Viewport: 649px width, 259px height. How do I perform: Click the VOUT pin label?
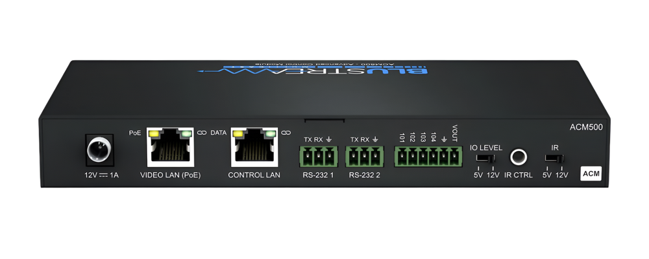coord(455,133)
